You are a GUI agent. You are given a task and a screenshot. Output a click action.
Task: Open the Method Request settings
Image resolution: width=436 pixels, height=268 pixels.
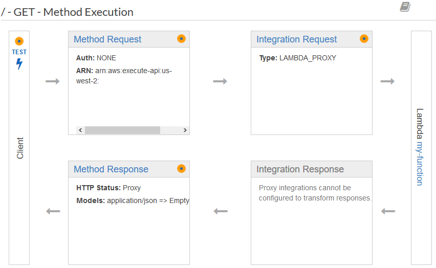pos(107,39)
